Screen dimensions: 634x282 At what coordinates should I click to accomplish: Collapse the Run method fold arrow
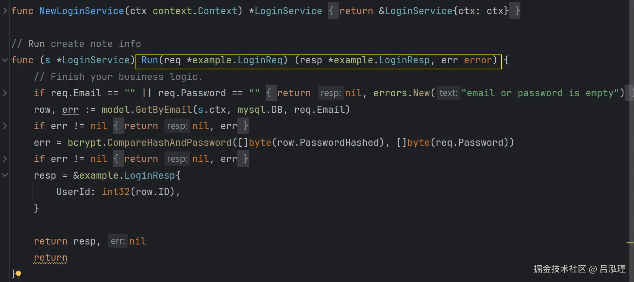pyautogui.click(x=5, y=60)
